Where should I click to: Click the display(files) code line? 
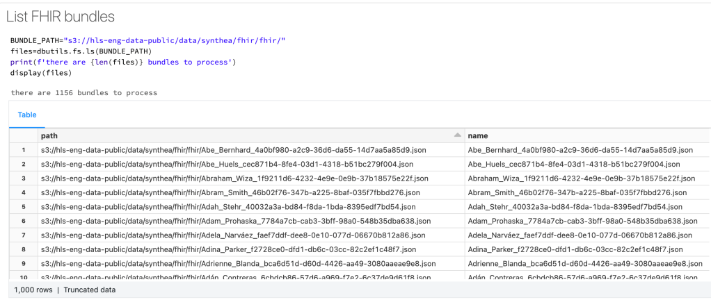click(x=40, y=72)
